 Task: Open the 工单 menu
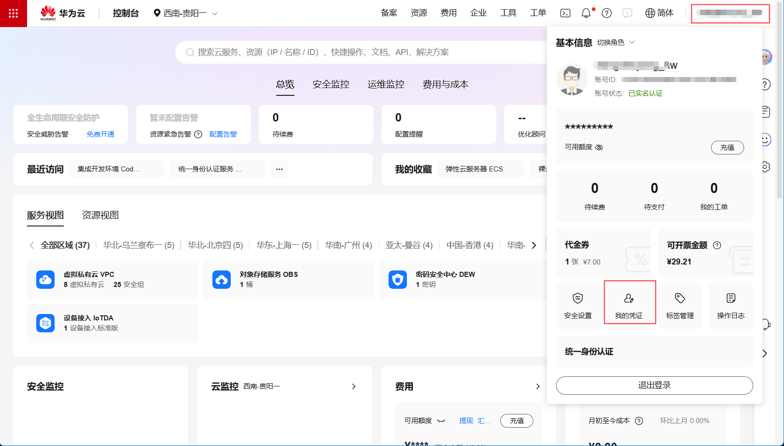click(x=538, y=13)
